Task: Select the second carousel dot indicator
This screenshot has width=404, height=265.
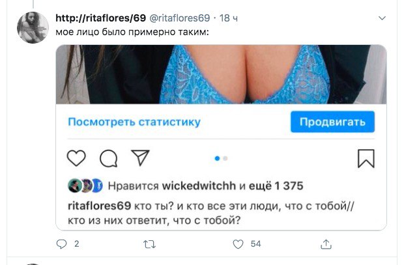Action: [225, 158]
